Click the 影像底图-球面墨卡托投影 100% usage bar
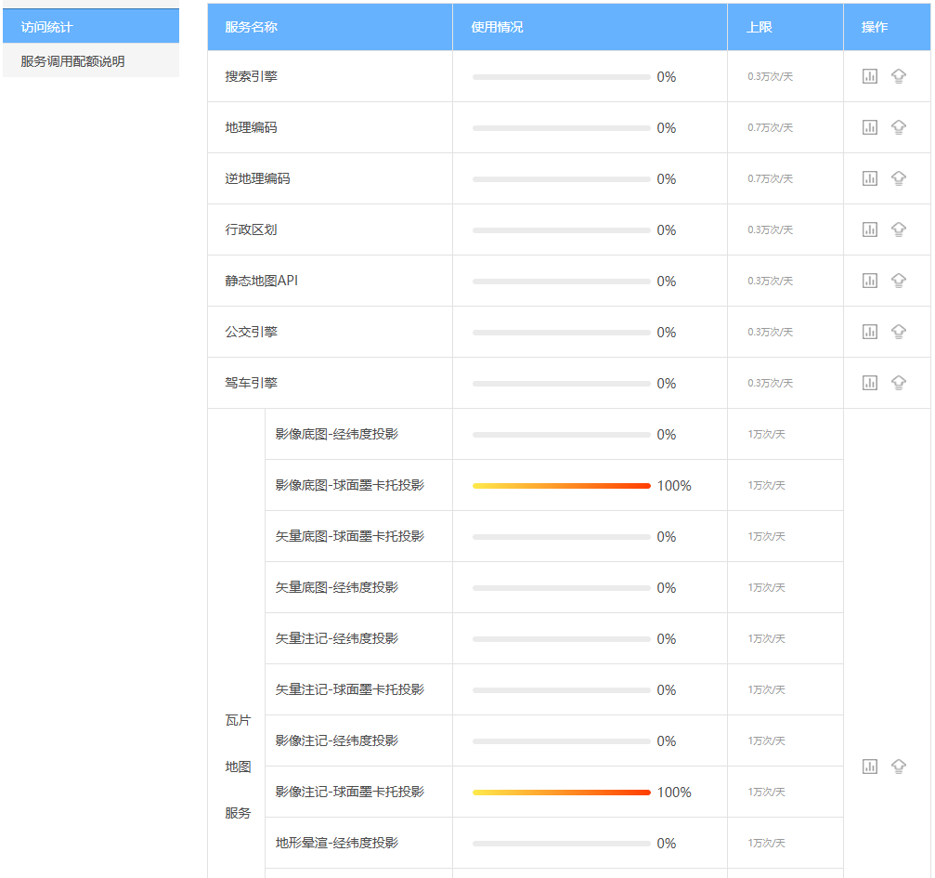The image size is (935, 878). coord(561,486)
